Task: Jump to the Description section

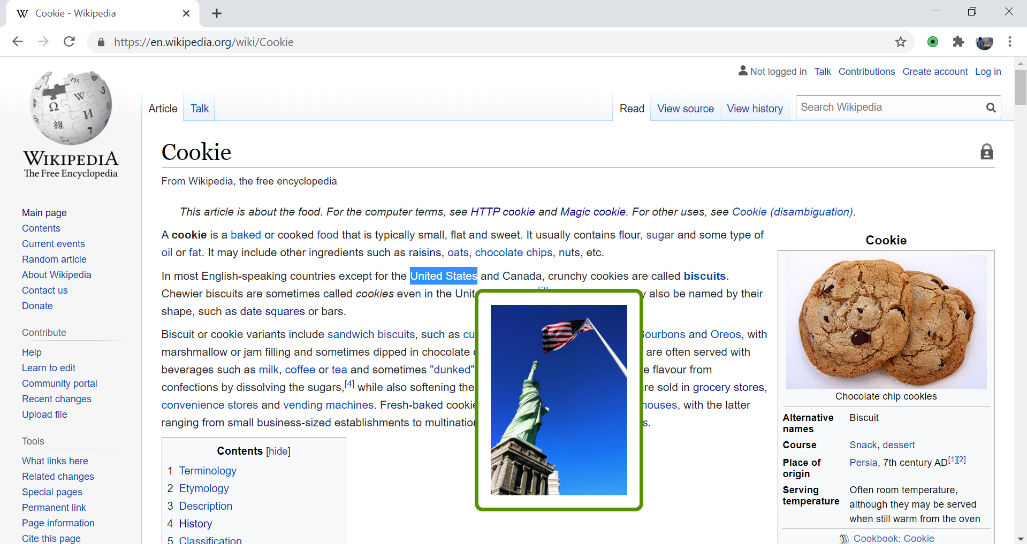Action: pyautogui.click(x=206, y=506)
